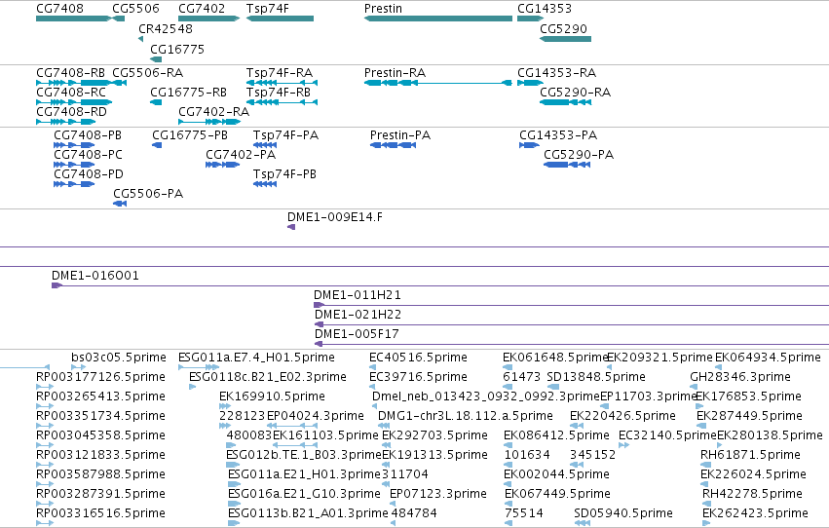Select the CG5506-RA transcript label
Viewport: 829px width, 528px height.
pyautogui.click(x=147, y=73)
